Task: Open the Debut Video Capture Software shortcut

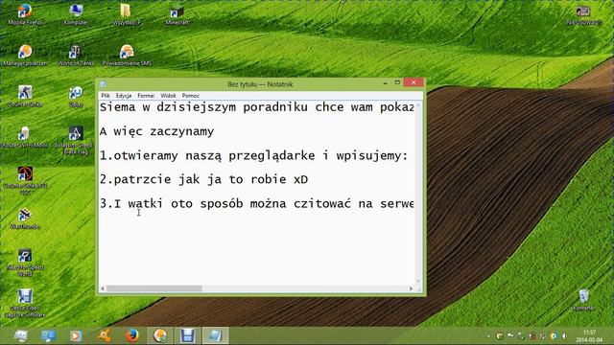Action: pyautogui.click(x=25, y=303)
